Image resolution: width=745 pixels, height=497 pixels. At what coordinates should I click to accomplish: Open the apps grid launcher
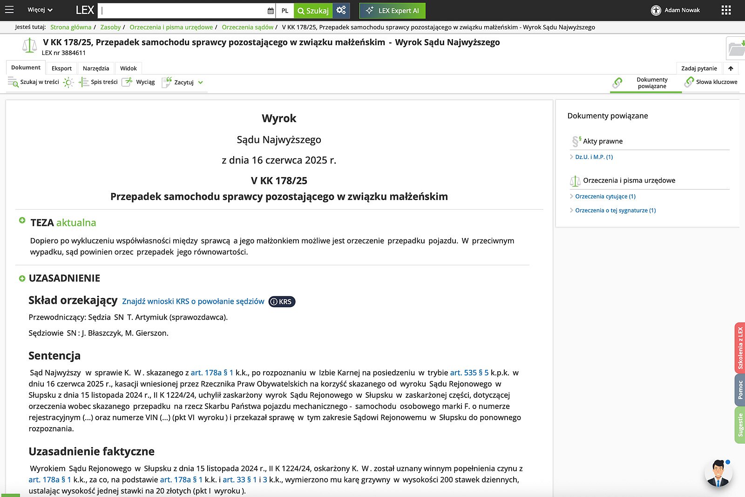pos(726,10)
